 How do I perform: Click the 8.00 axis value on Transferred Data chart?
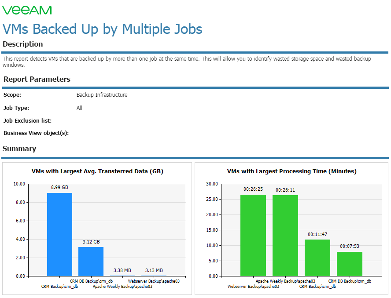point(20,202)
